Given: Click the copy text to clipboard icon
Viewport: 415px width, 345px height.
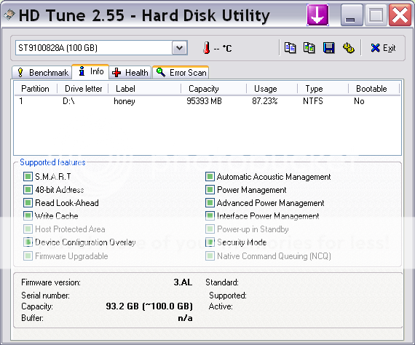Looking at the screenshot, I should (x=290, y=48).
